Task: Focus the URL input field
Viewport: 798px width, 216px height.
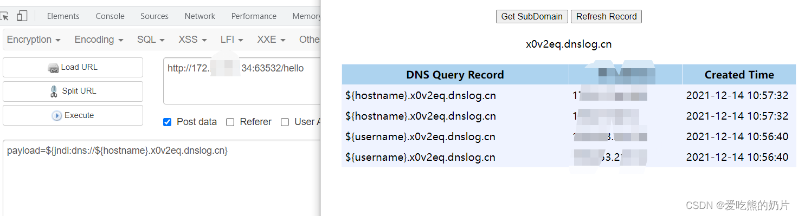Action: pos(242,81)
